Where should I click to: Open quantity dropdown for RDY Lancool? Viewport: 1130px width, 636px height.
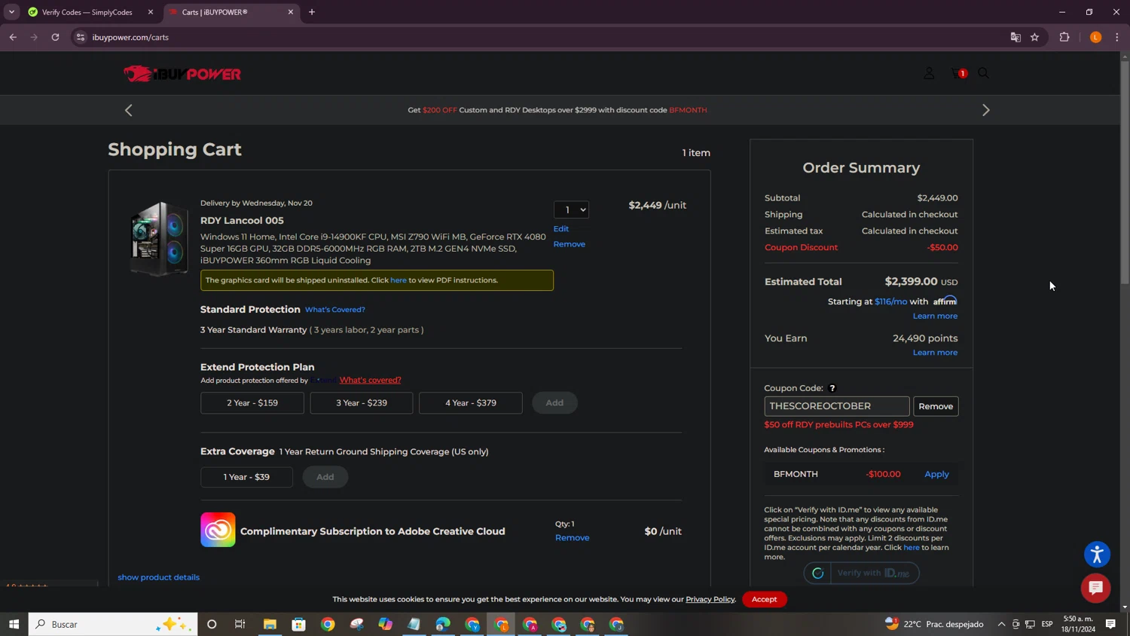571,209
